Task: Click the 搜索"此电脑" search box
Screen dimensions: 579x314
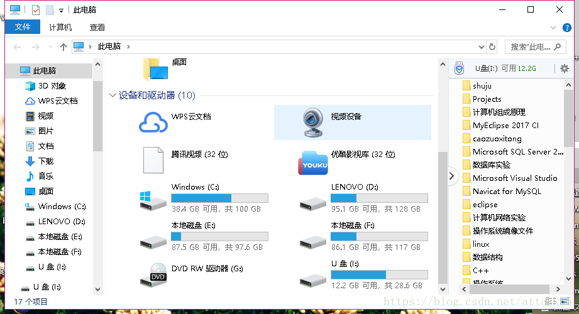Action: [536, 47]
